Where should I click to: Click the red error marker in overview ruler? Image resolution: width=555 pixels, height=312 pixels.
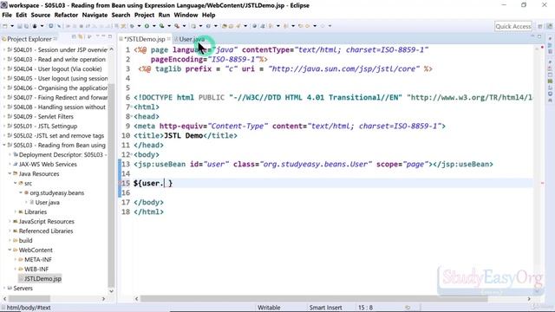coord(543,183)
